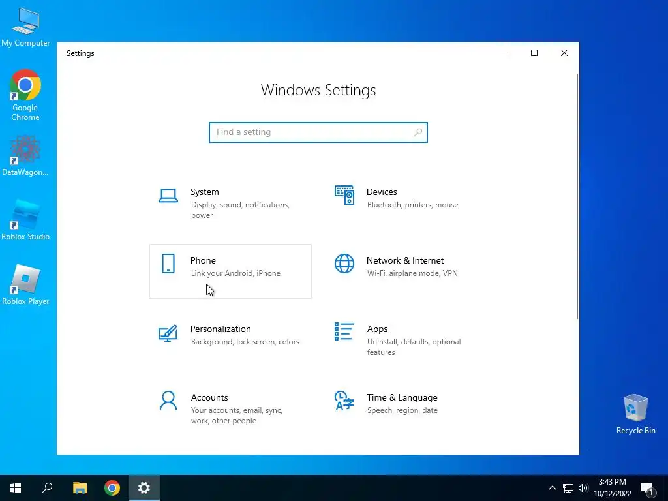Maximize the Settings window
The width and height of the screenshot is (668, 501).
click(x=534, y=53)
